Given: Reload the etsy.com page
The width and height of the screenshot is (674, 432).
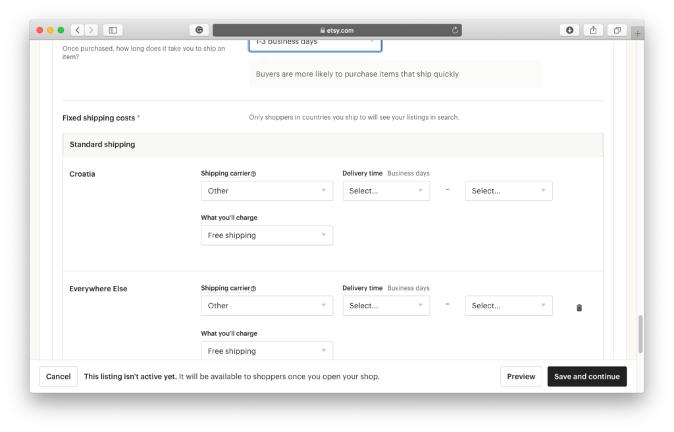Looking at the screenshot, I should [x=455, y=30].
